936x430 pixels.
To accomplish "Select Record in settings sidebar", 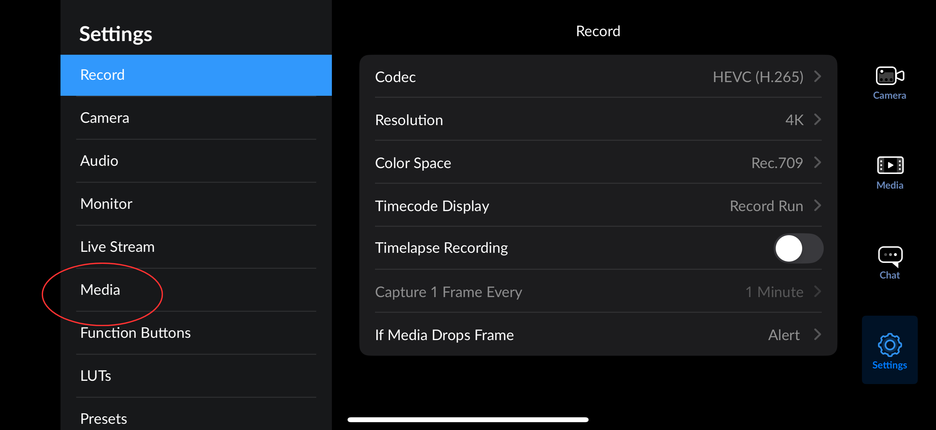I will tap(196, 75).
